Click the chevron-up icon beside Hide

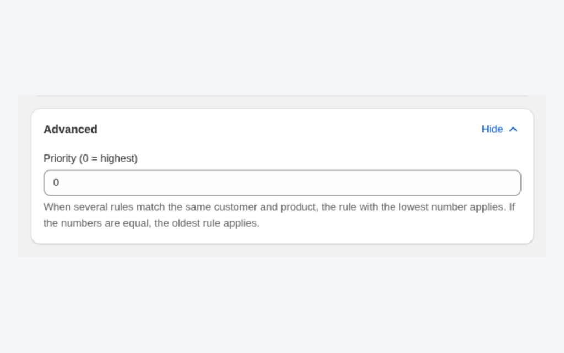(513, 129)
